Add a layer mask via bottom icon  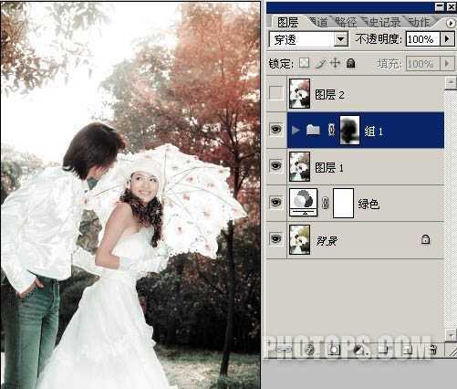pyautogui.click(x=335, y=350)
